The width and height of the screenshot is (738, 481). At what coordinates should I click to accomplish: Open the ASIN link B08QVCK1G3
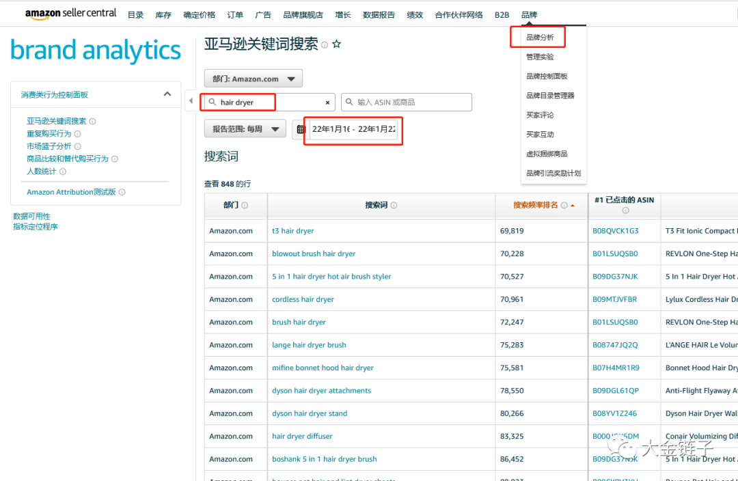pos(615,231)
